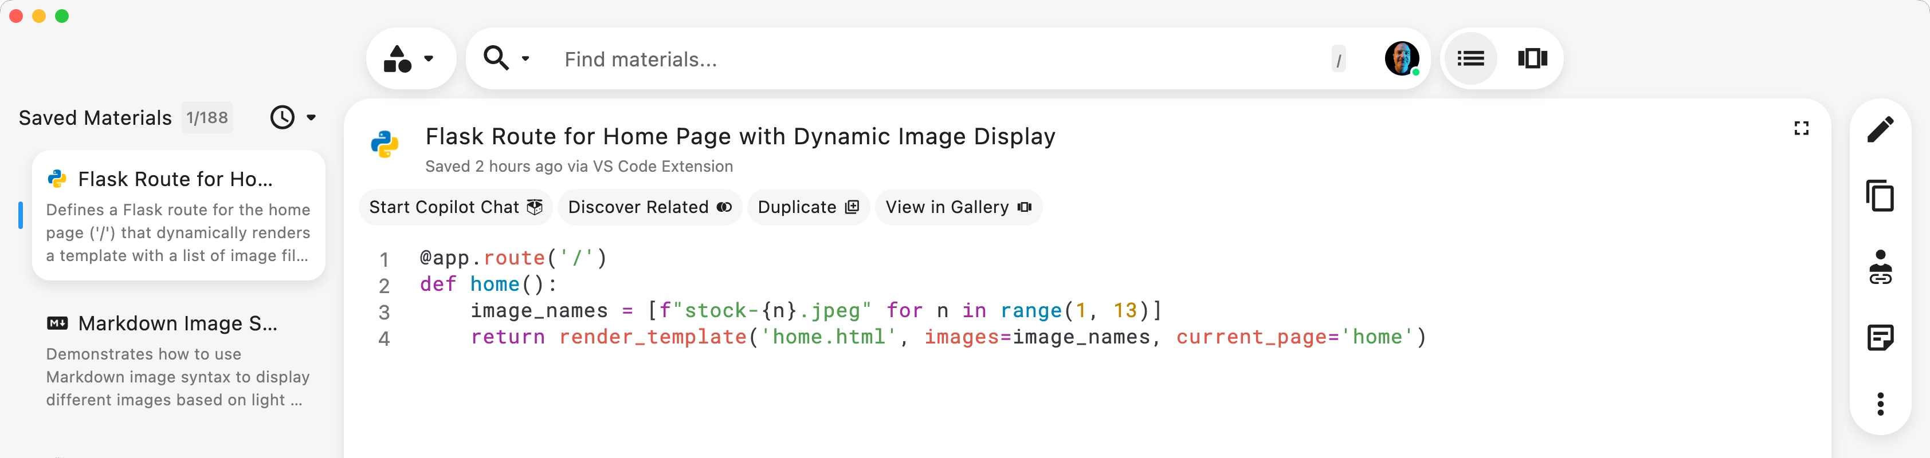Click the pencil edit icon
The image size is (1930, 458).
point(1880,129)
